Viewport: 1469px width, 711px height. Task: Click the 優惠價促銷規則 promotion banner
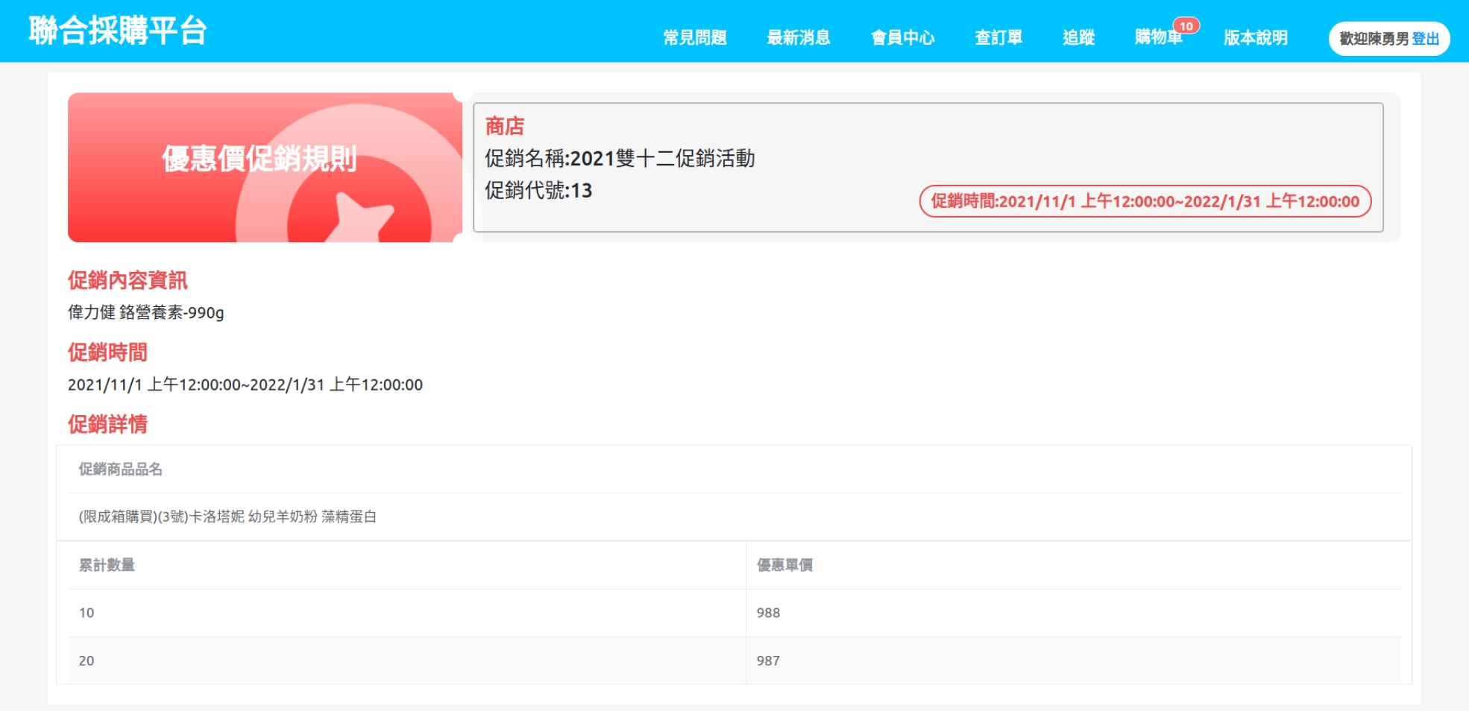[x=265, y=167]
